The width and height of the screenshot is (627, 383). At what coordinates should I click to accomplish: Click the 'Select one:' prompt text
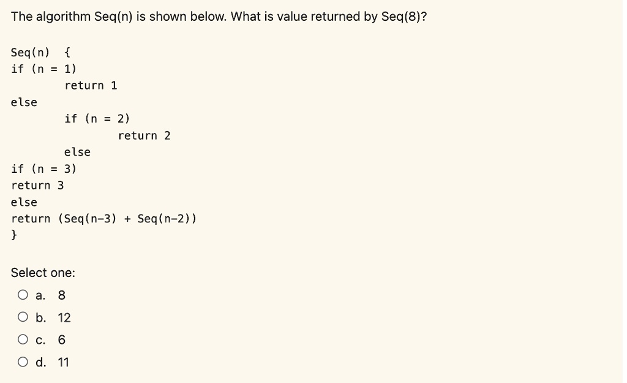click(x=43, y=273)
